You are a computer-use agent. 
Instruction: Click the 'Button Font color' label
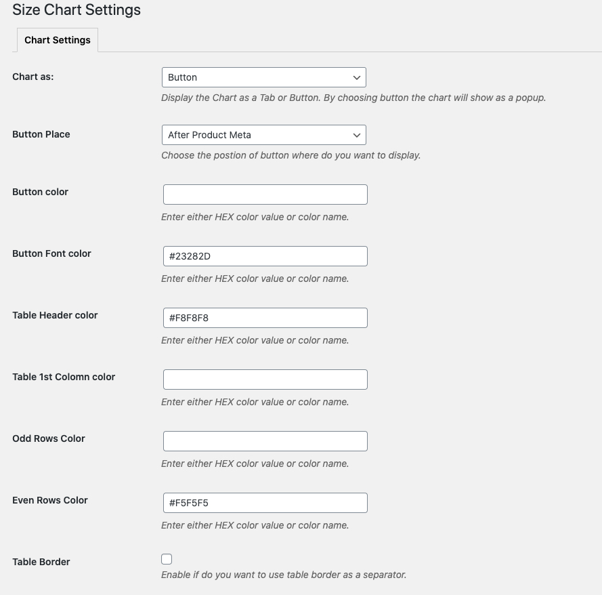pyautogui.click(x=52, y=253)
